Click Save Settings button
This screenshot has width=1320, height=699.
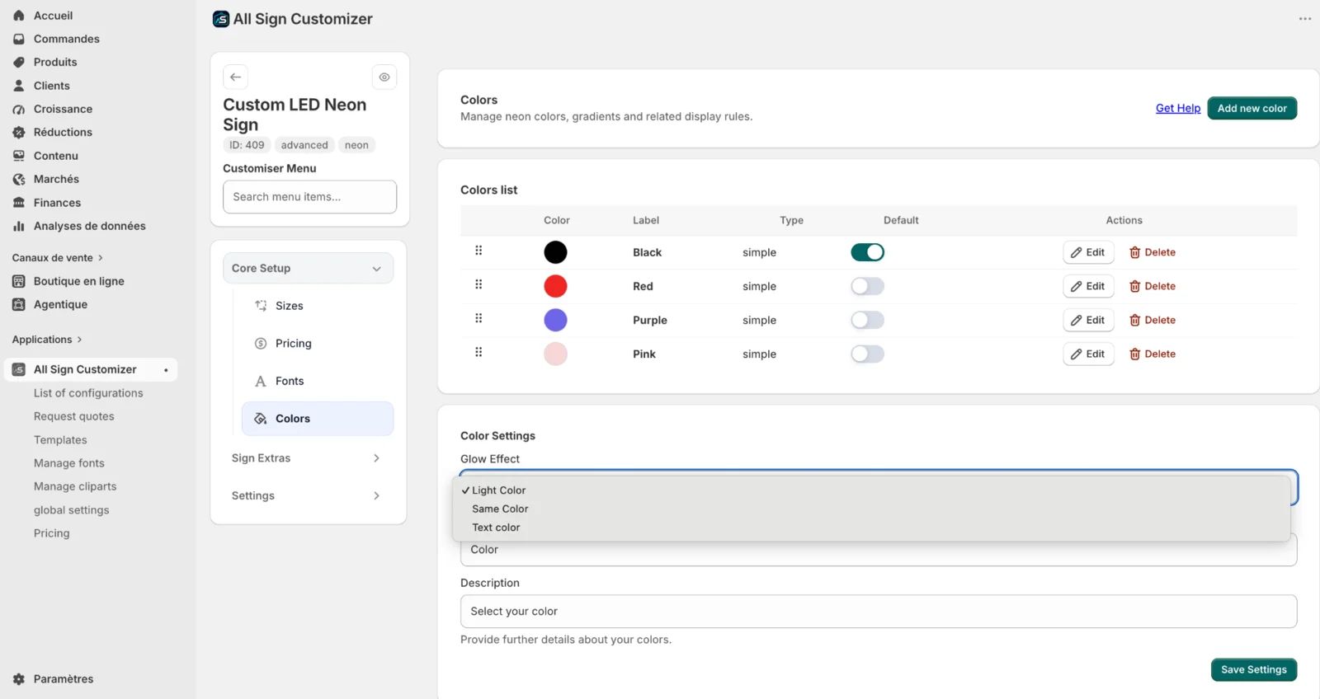pos(1254,669)
